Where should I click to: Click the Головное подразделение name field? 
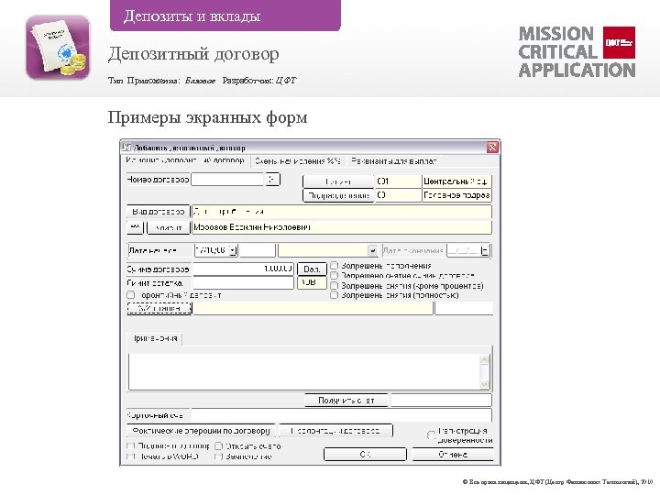click(456, 195)
